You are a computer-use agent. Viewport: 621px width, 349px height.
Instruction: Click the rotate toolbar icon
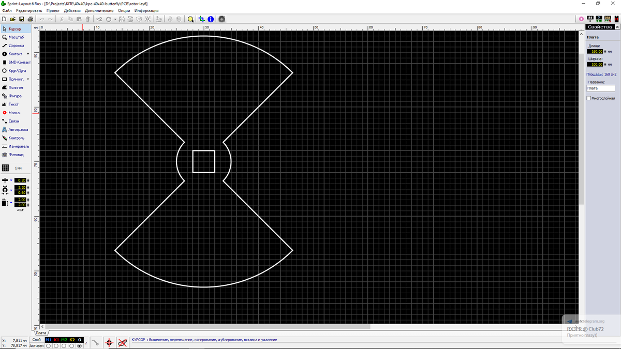coord(109,19)
